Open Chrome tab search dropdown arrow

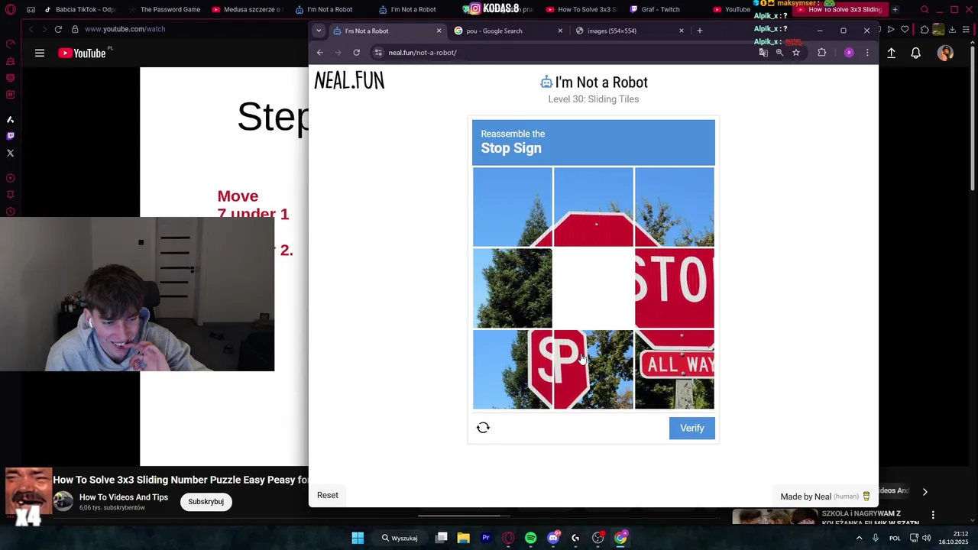click(319, 31)
